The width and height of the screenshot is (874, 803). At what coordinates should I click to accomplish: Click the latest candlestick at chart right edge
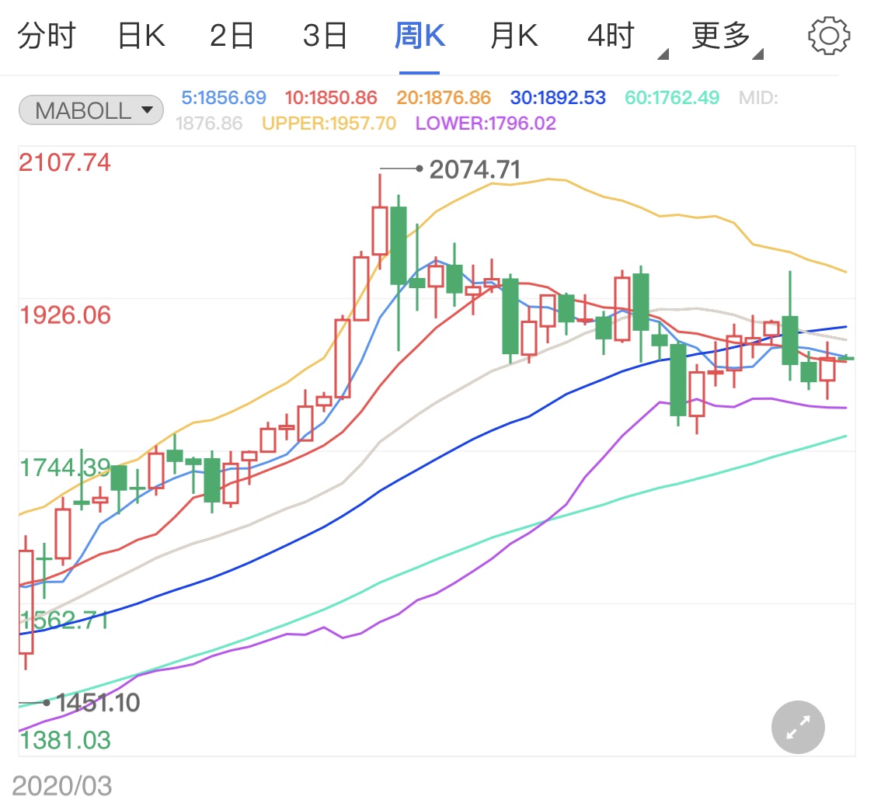coord(846,358)
